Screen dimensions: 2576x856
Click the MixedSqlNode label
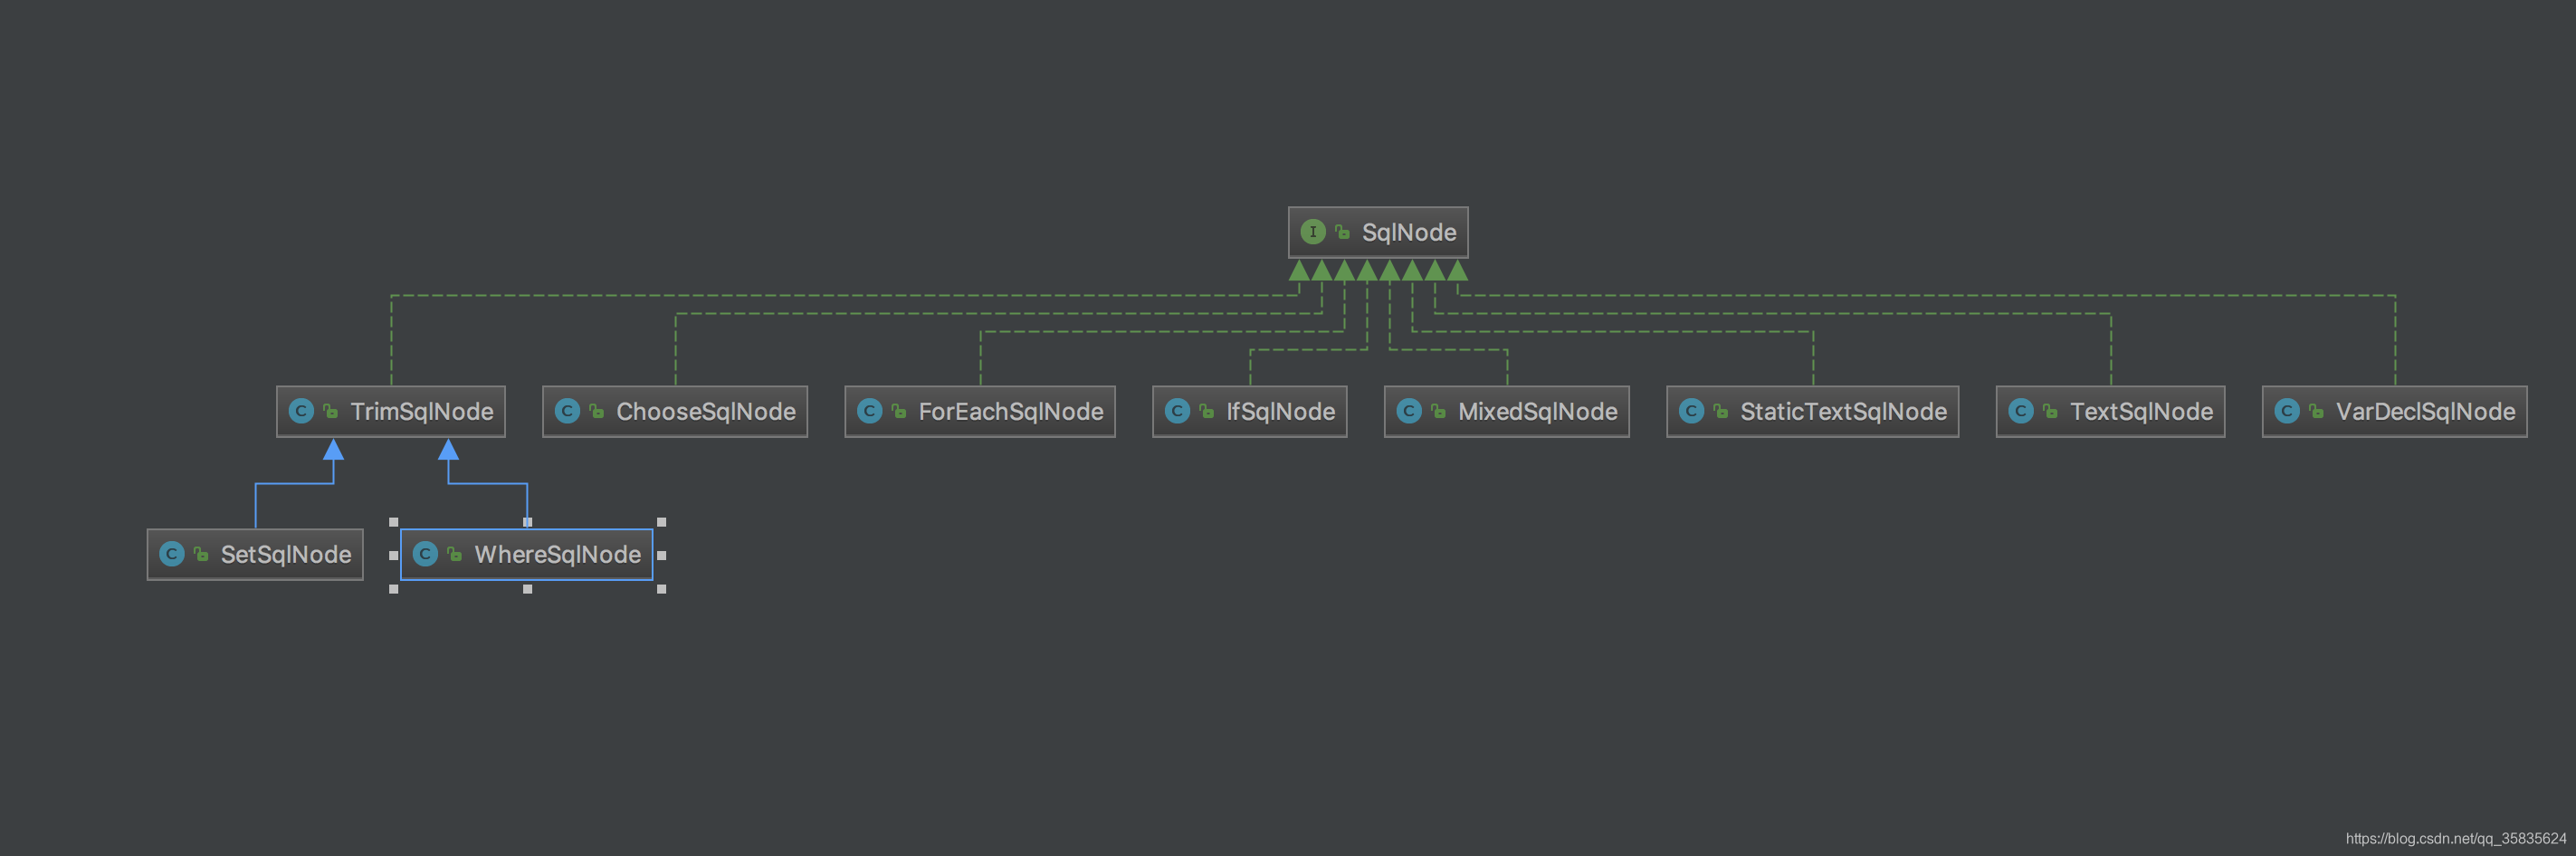pos(1537,411)
